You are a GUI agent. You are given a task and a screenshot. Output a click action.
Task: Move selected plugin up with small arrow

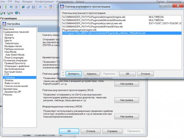point(63,73)
